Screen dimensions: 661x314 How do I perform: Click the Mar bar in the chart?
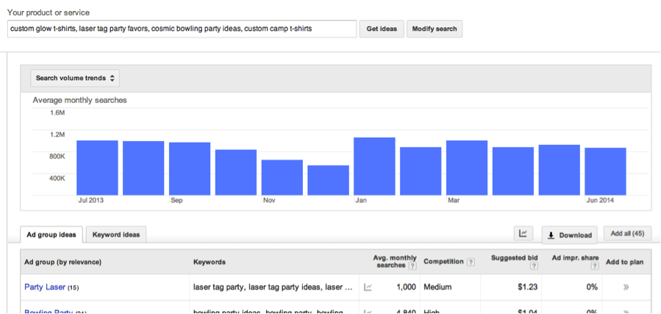[x=467, y=168]
